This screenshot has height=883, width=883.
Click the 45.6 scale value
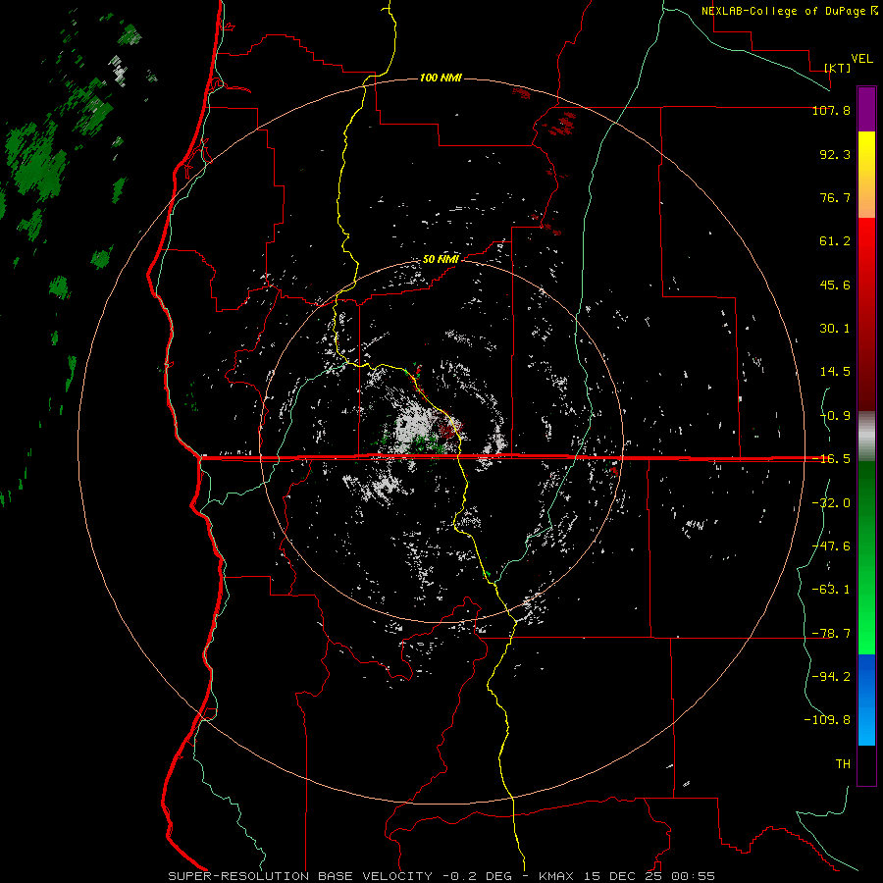point(835,285)
